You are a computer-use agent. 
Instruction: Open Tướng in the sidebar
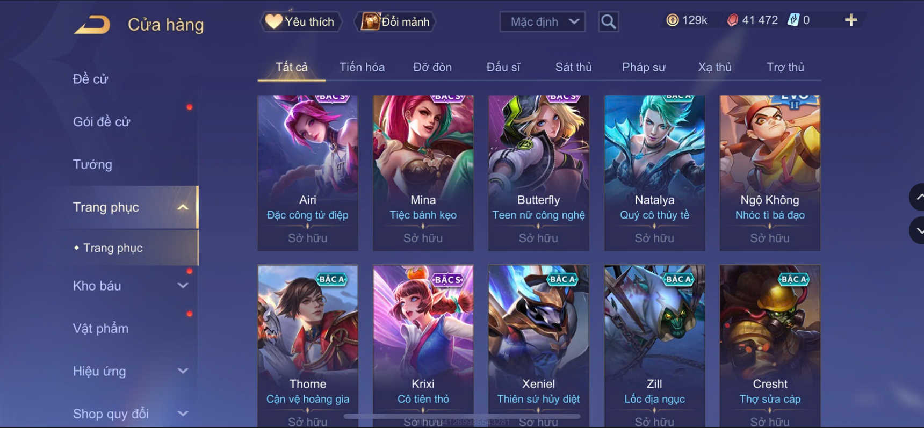tap(92, 164)
